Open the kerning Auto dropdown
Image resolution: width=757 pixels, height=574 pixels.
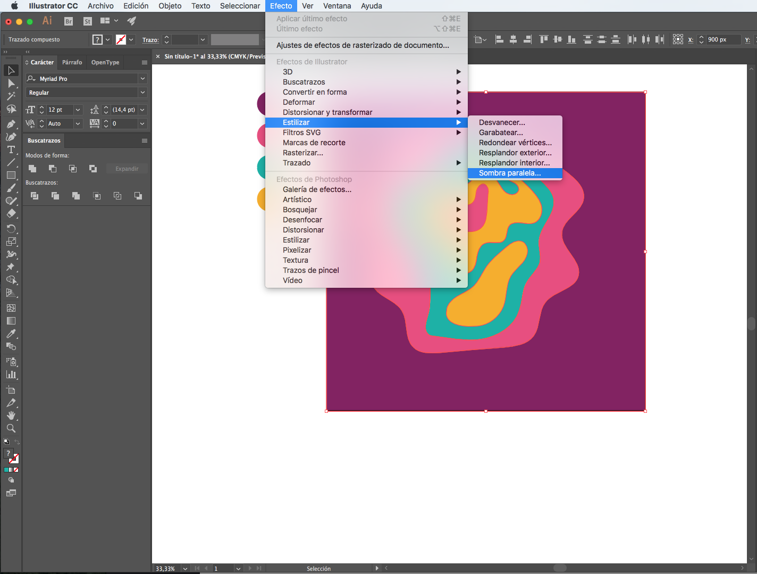[x=78, y=123]
